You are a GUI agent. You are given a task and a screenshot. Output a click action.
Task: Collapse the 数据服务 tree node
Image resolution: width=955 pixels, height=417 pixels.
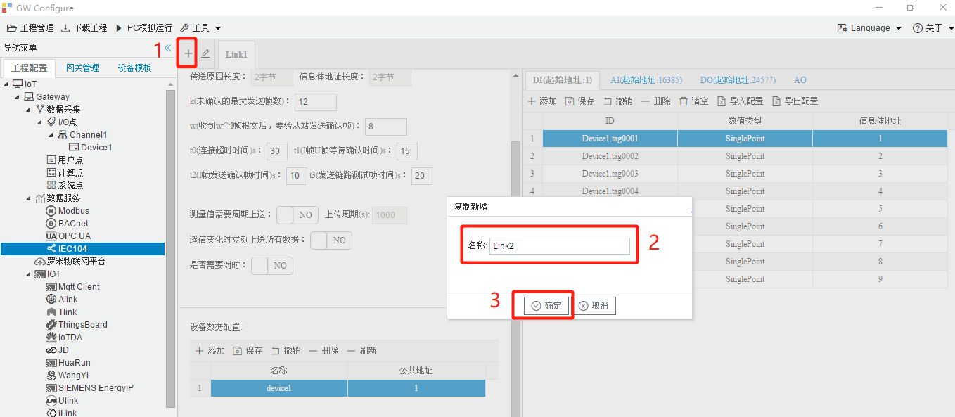(29, 198)
